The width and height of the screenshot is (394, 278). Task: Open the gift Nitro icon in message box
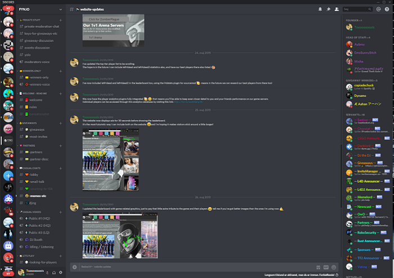pyautogui.click(x=318, y=267)
